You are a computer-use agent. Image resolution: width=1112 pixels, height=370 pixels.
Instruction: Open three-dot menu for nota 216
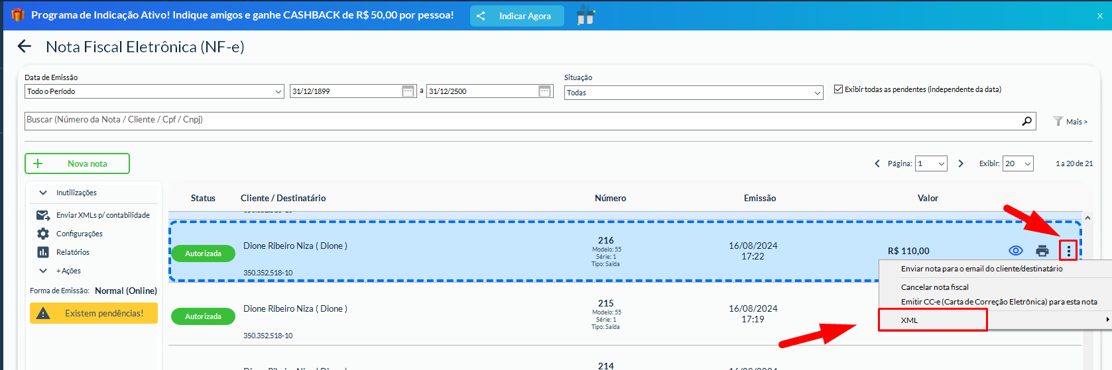1068,251
